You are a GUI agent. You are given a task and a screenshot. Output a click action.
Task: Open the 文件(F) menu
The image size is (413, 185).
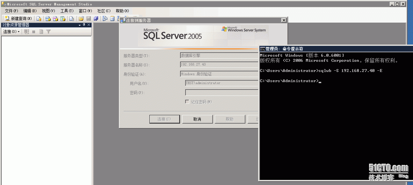(11, 11)
